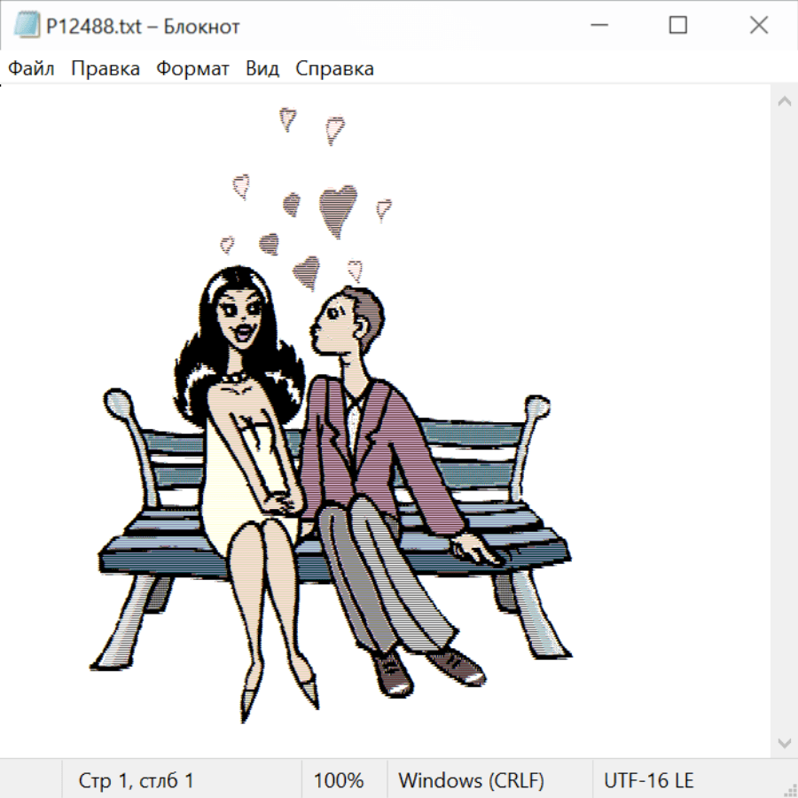This screenshot has width=798, height=798.
Task: Click the 100% zoom level in the status bar
Action: [339, 780]
